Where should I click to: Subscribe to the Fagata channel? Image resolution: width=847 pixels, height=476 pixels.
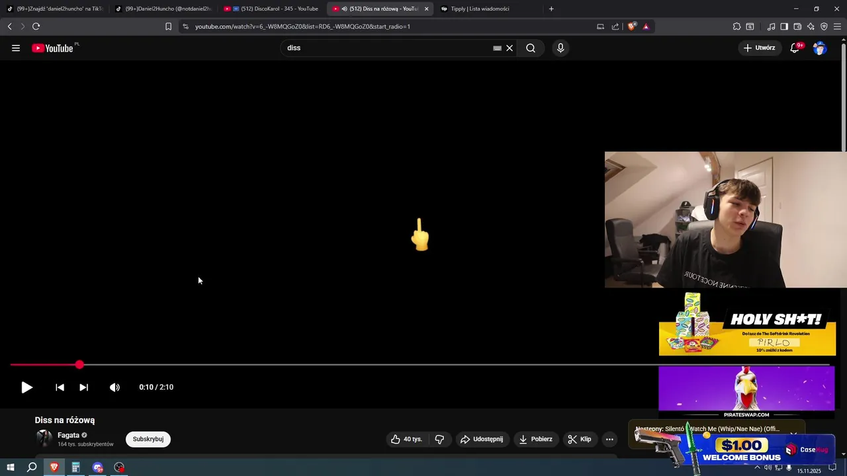[148, 439]
